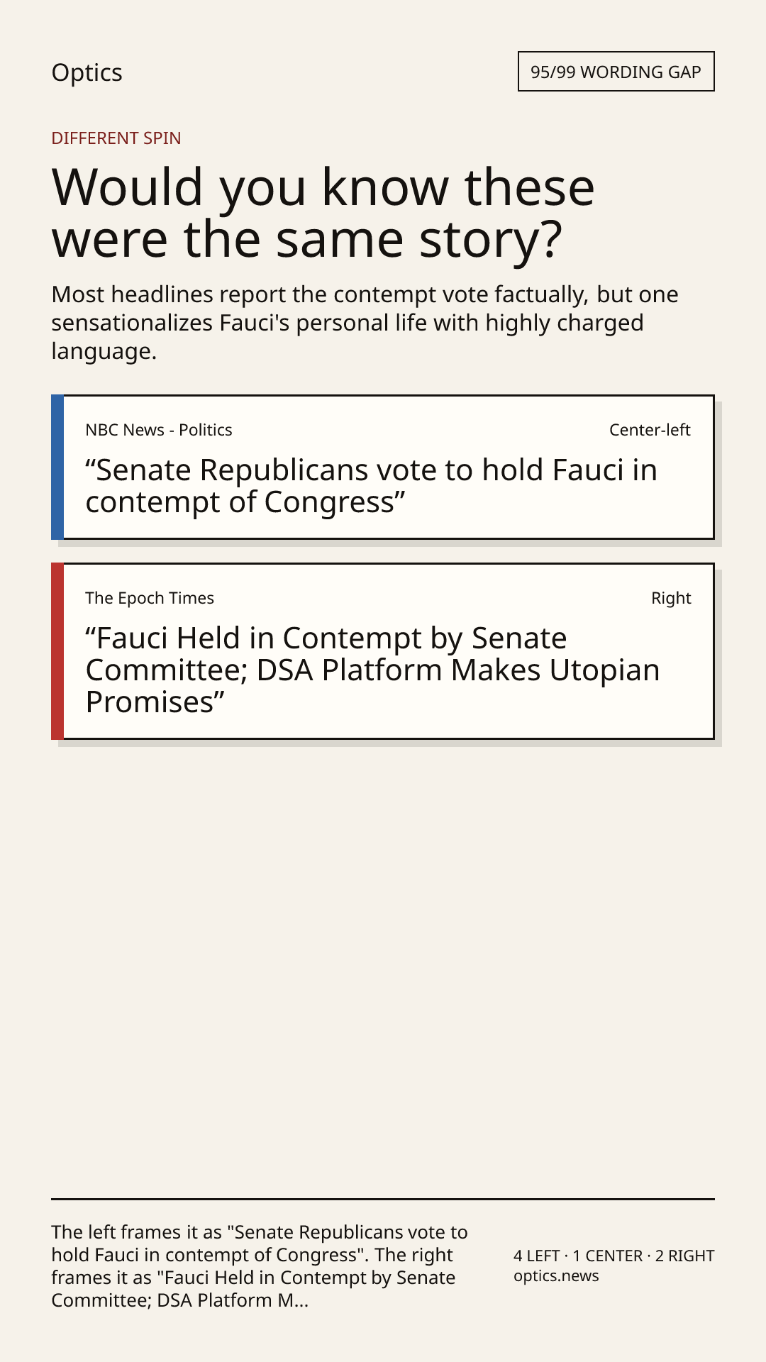766x1362 pixels.
Task: Click the blue bar on the NBC card
Action: pyautogui.click(x=57, y=467)
